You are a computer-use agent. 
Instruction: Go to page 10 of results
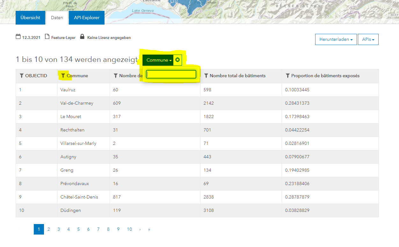point(129,229)
